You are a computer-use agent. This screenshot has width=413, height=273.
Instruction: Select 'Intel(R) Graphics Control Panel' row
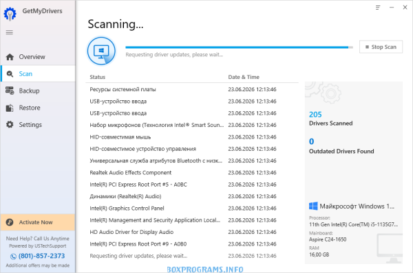pyautogui.click(x=192, y=209)
